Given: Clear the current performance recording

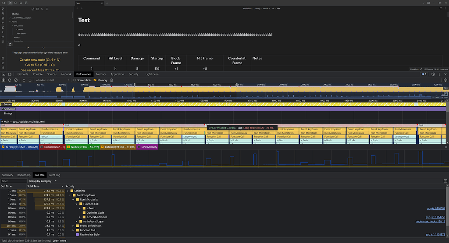Looking at the screenshot, I should pos(16,80).
